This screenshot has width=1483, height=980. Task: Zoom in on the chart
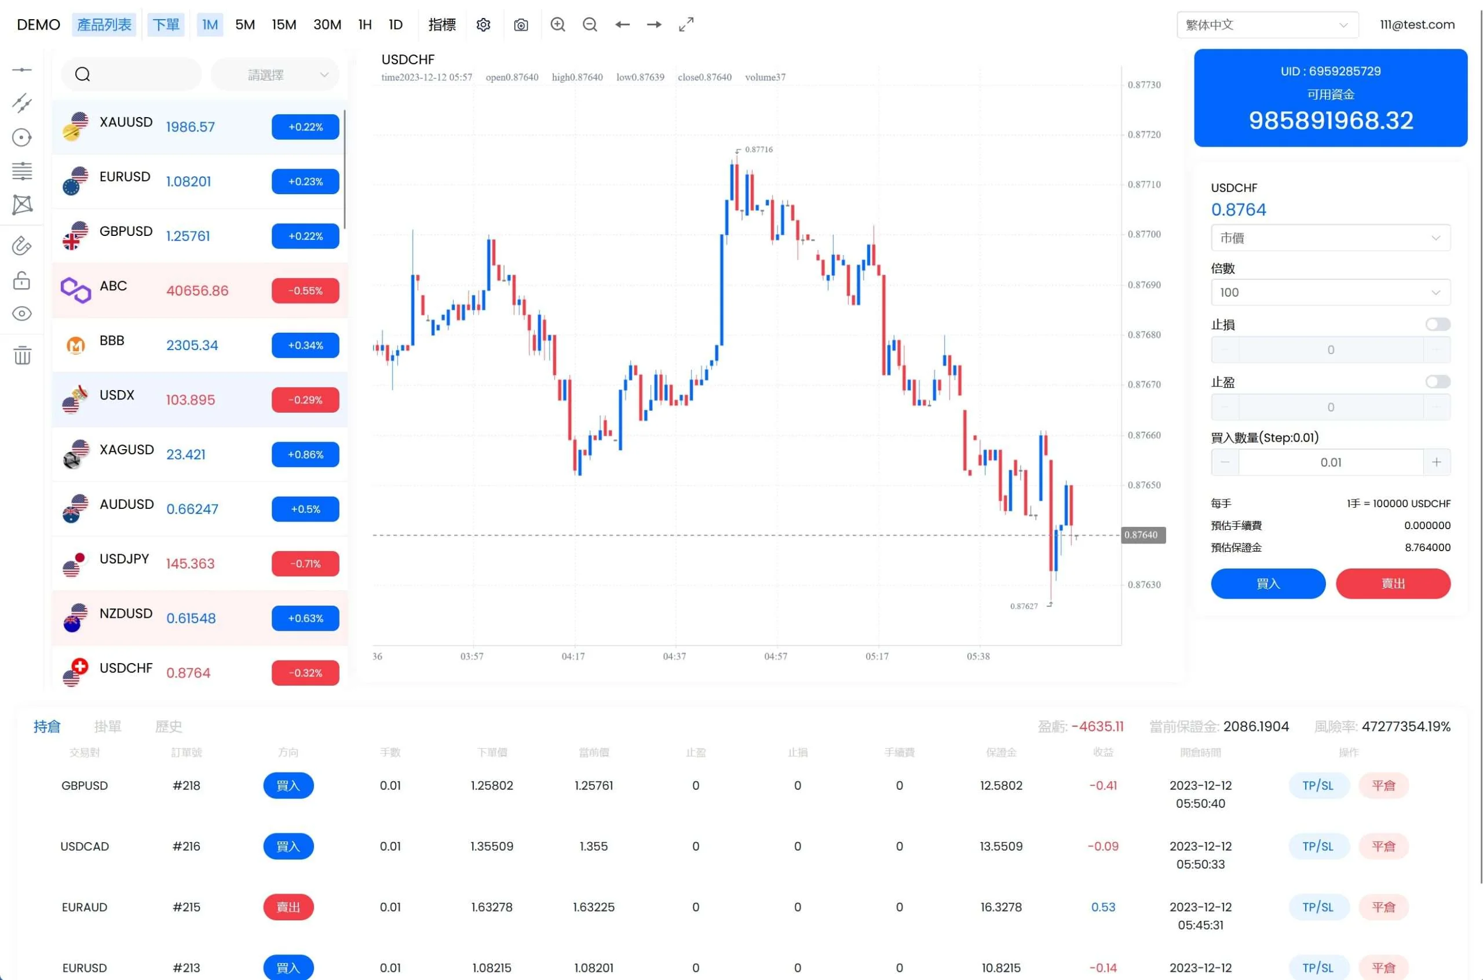558,25
